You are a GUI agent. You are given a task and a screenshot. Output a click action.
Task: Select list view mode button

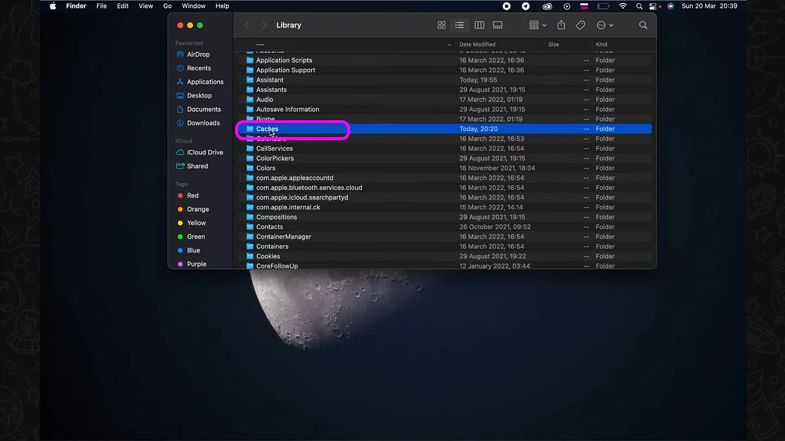460,25
